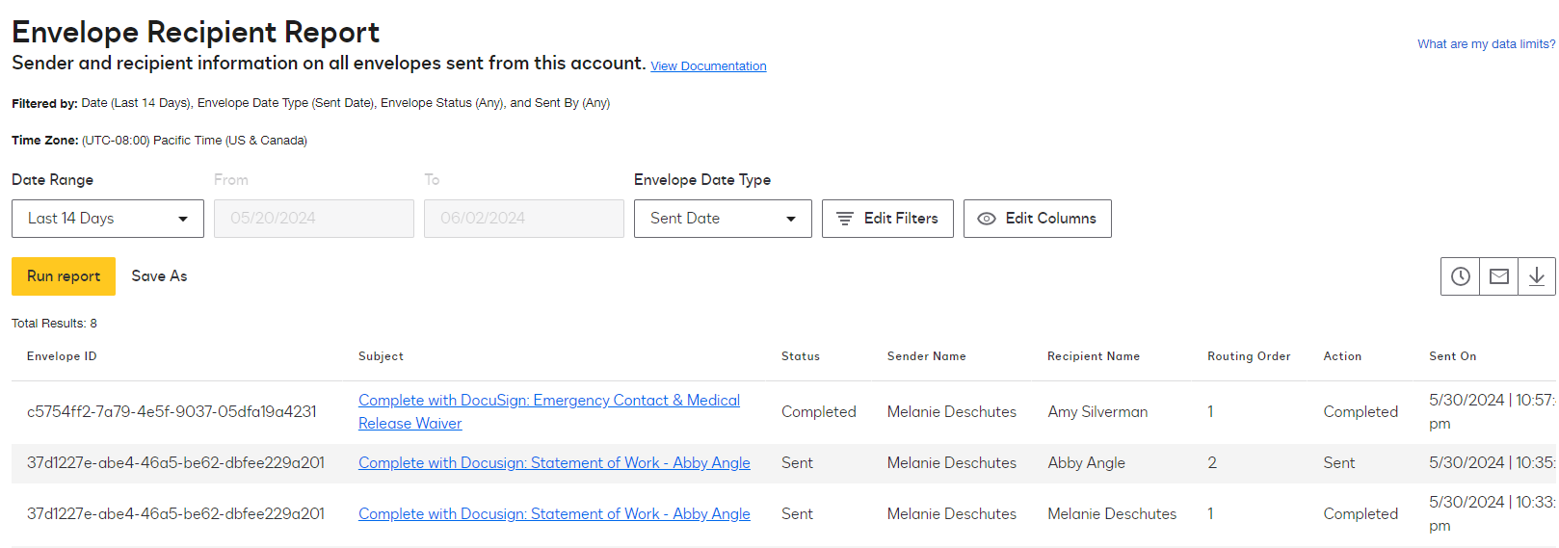The image size is (1559, 548).
Task: Select envelope ID c5754ff2-7a79-4e5f-9037-05dfa19a4231
Action: click(x=172, y=412)
